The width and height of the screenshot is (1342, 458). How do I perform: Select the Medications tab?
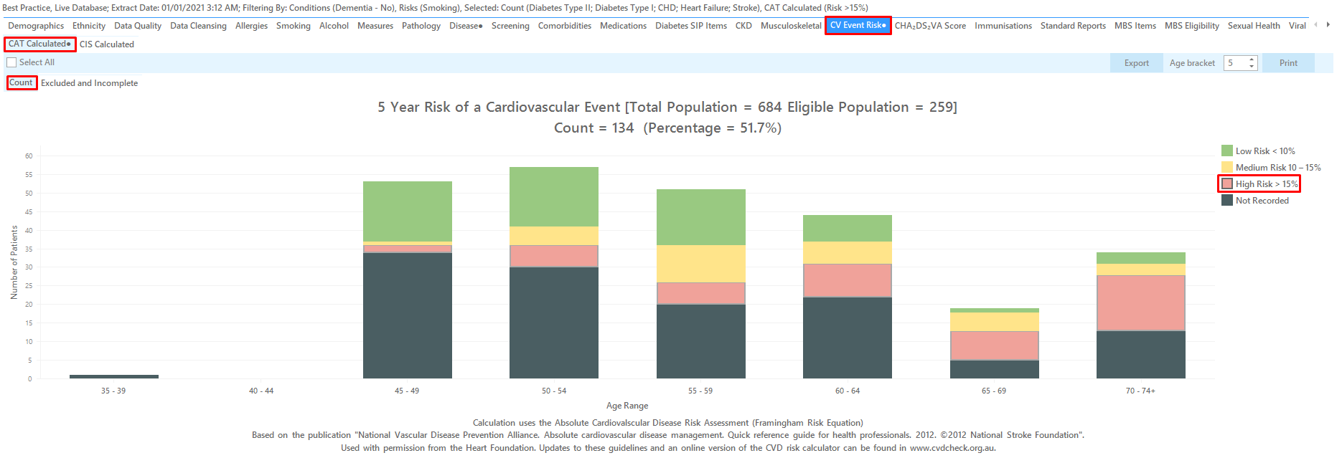623,26
